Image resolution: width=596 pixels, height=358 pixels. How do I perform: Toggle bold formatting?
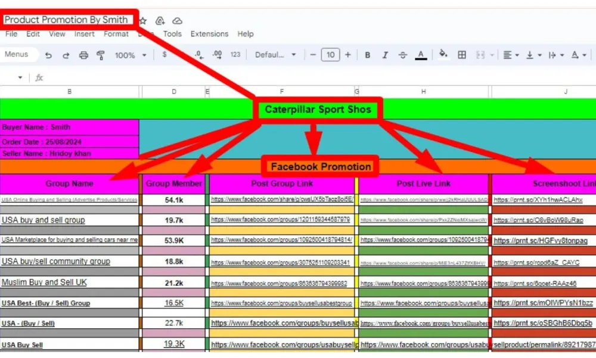pyautogui.click(x=368, y=55)
